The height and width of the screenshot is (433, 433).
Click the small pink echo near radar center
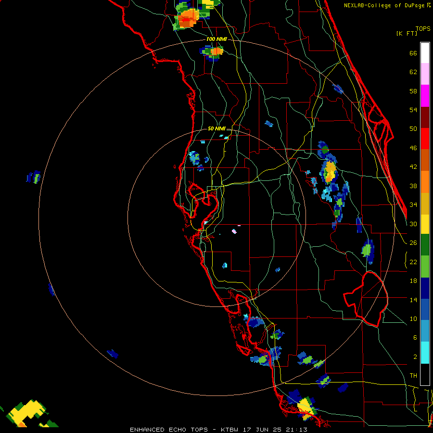pyautogui.click(x=234, y=231)
